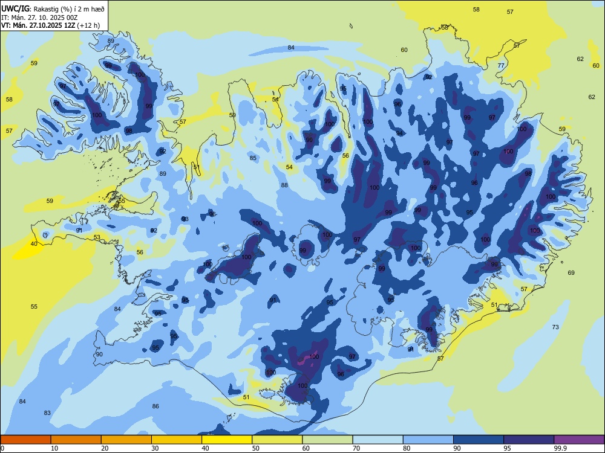Viewport: 605px width, 453px height.
Task: Click the legend tick label '99.9'
Action: click(560, 448)
